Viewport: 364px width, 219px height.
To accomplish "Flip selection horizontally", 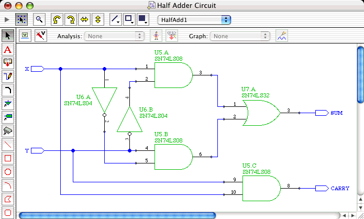I will pyautogui.click(x=84, y=19).
